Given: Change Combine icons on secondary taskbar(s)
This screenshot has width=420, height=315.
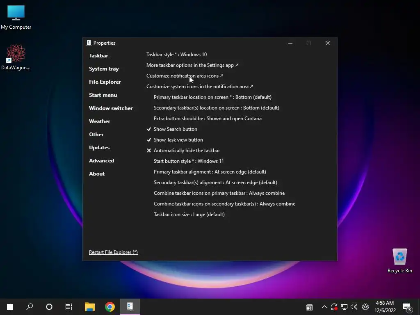Looking at the screenshot, I should point(224,204).
